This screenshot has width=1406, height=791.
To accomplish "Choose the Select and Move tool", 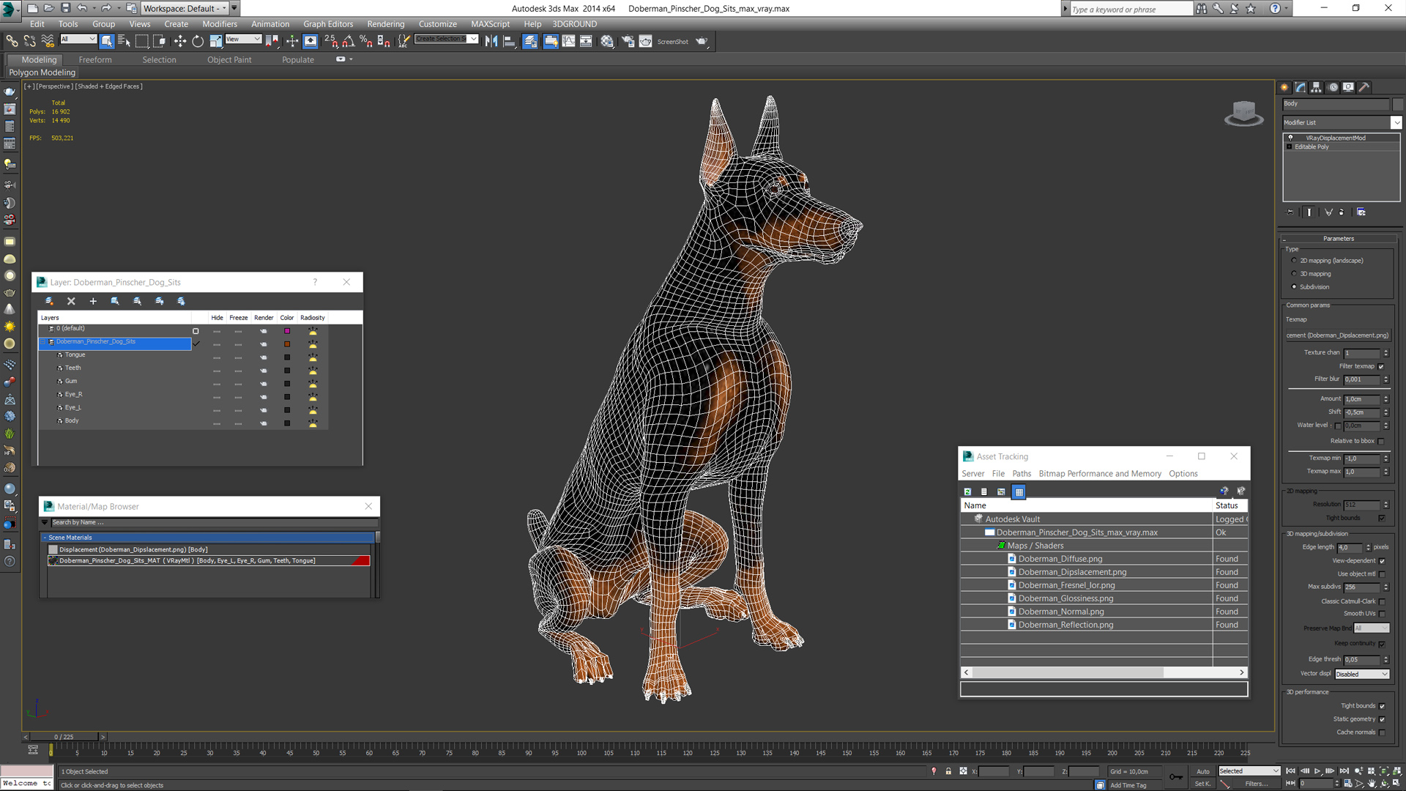I will (x=179, y=41).
